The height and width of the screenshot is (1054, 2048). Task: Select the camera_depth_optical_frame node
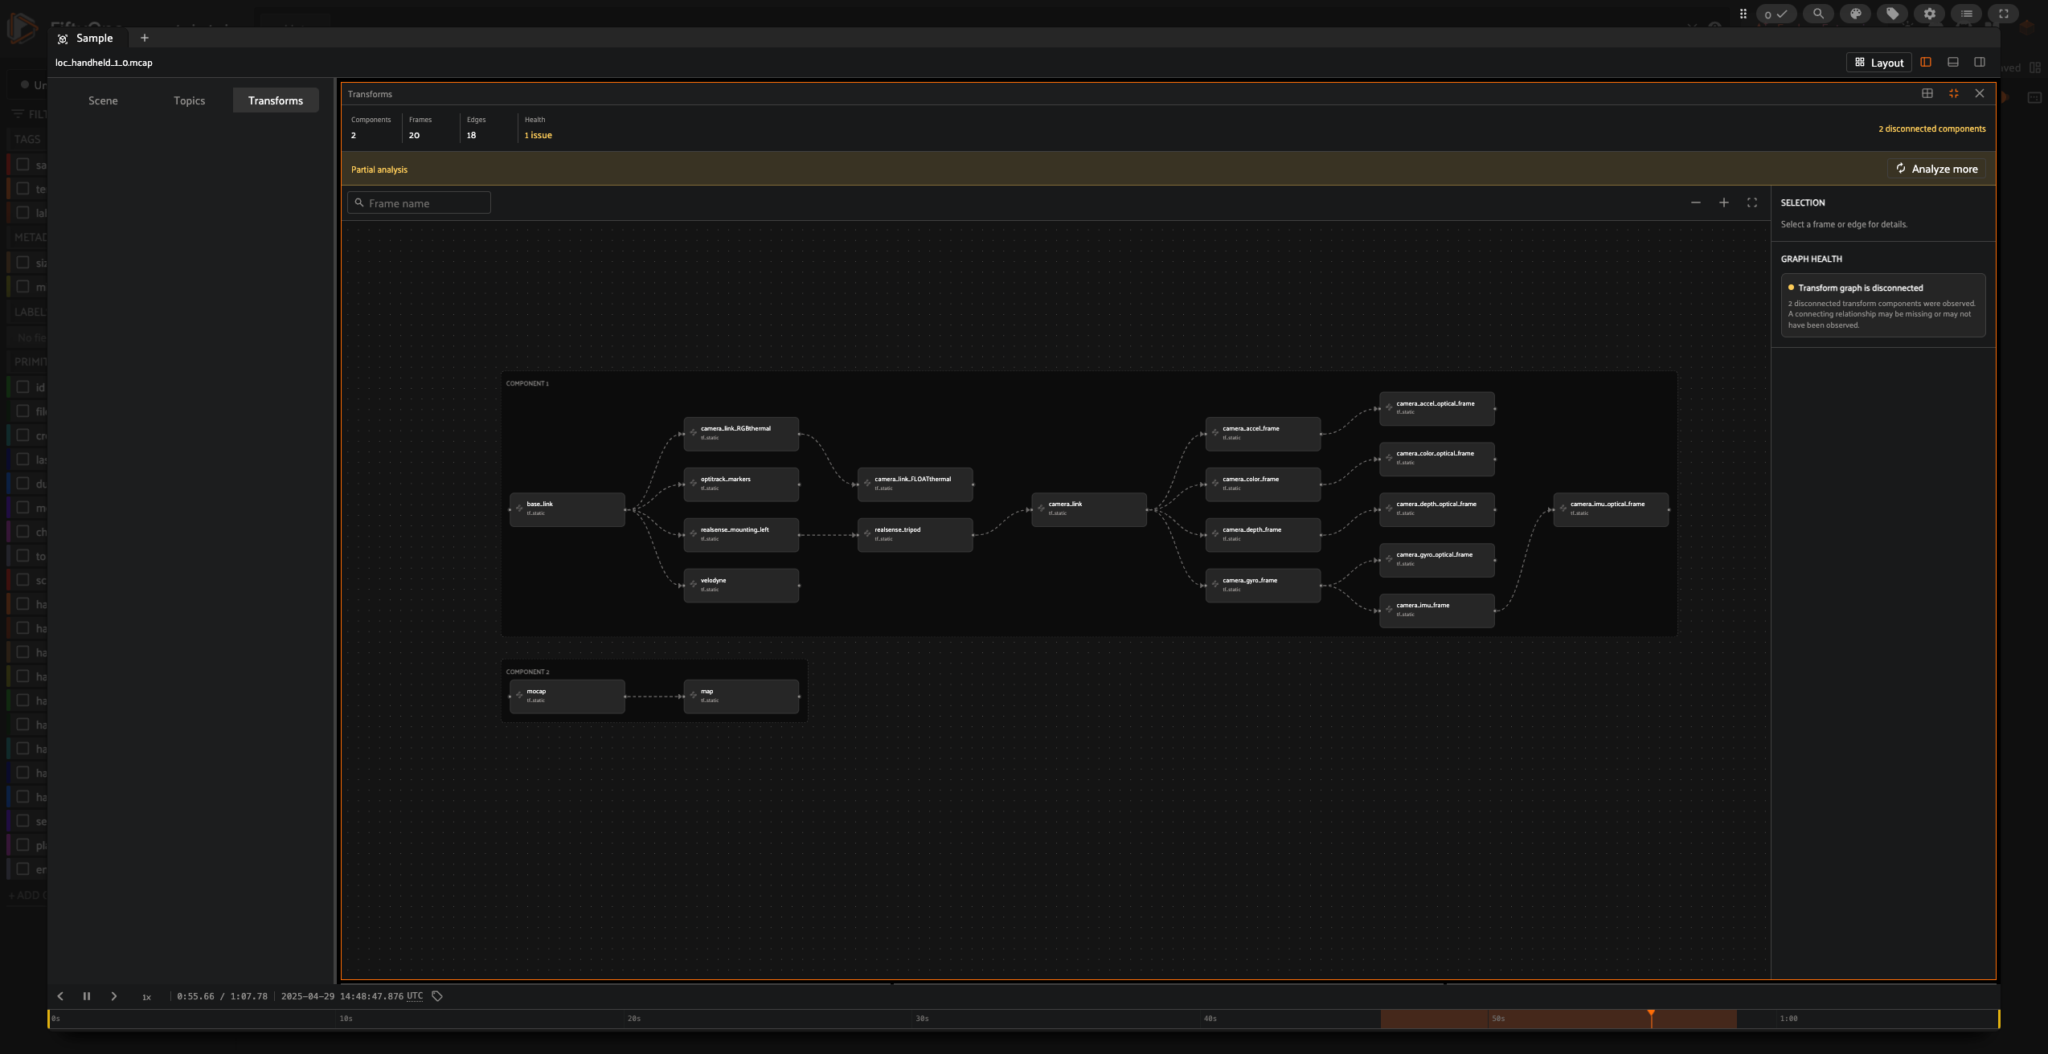[1437, 509]
